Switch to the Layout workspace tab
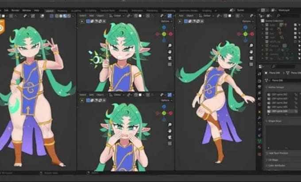 50,11
